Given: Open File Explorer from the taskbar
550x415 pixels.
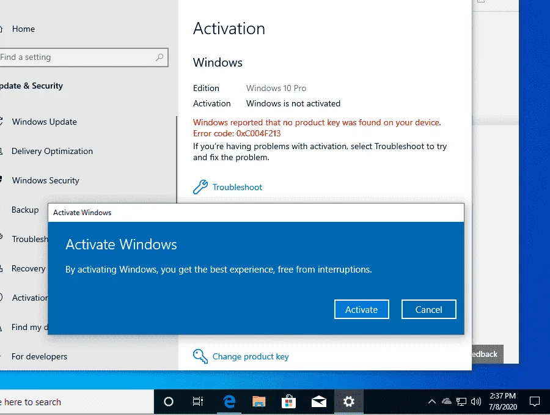Looking at the screenshot, I should [x=259, y=402].
